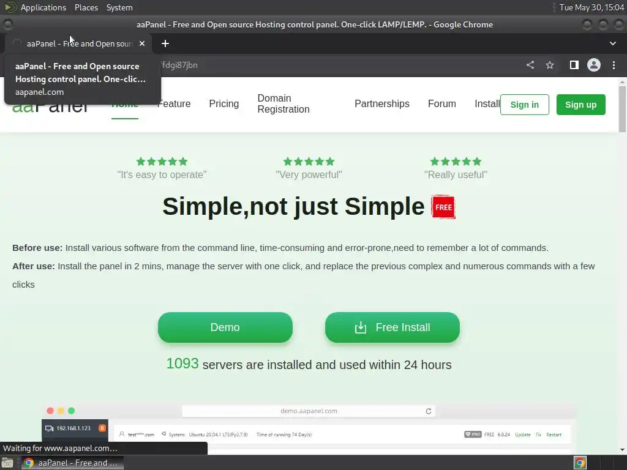This screenshot has width=627, height=470.
Task: Close the aaPanel browser tab
Action: click(142, 43)
